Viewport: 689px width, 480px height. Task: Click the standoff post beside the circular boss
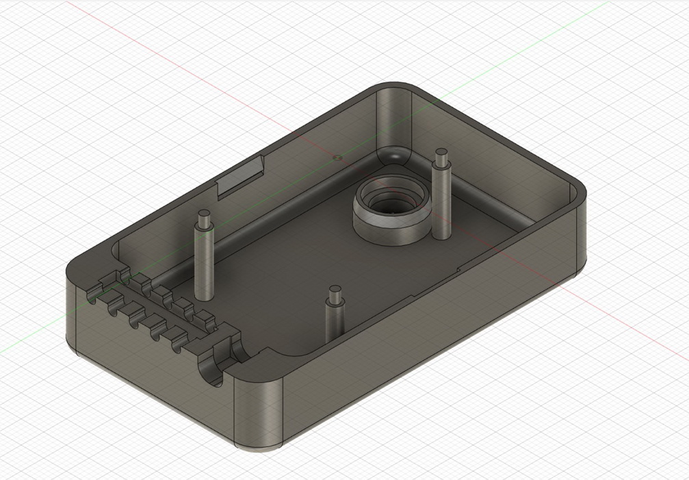(441, 194)
